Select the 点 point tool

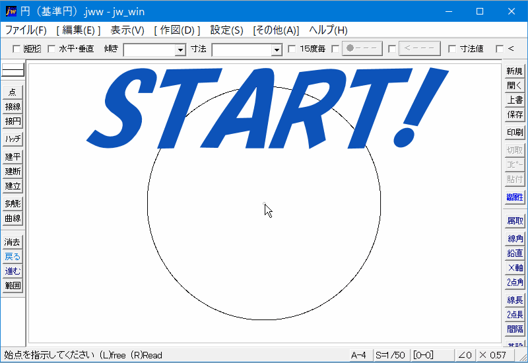click(x=13, y=92)
